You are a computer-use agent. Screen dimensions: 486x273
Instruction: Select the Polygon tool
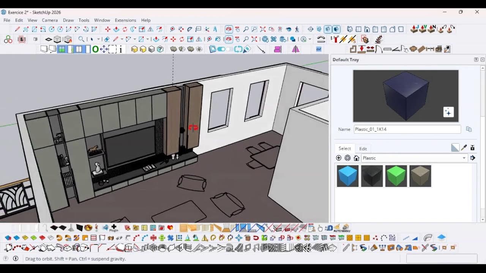(60, 29)
